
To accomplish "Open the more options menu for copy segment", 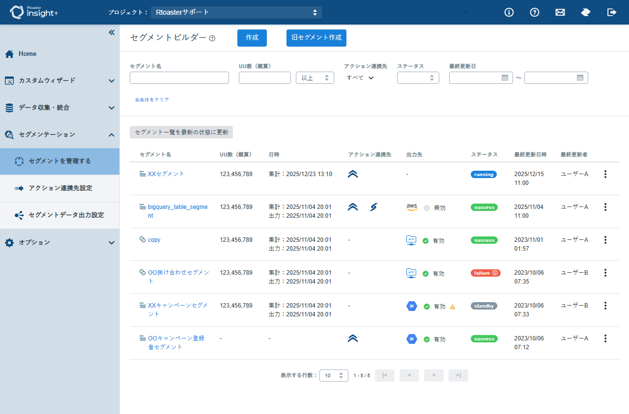I will pyautogui.click(x=605, y=240).
